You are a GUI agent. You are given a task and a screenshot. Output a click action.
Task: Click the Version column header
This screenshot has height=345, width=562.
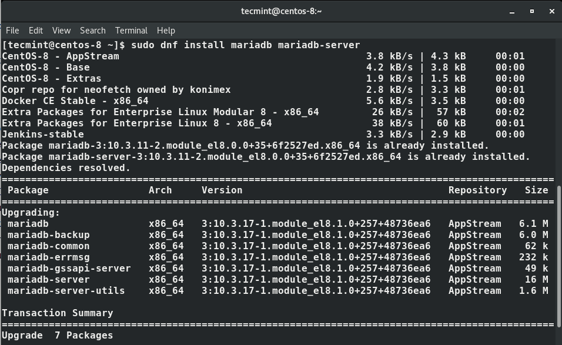(222, 190)
